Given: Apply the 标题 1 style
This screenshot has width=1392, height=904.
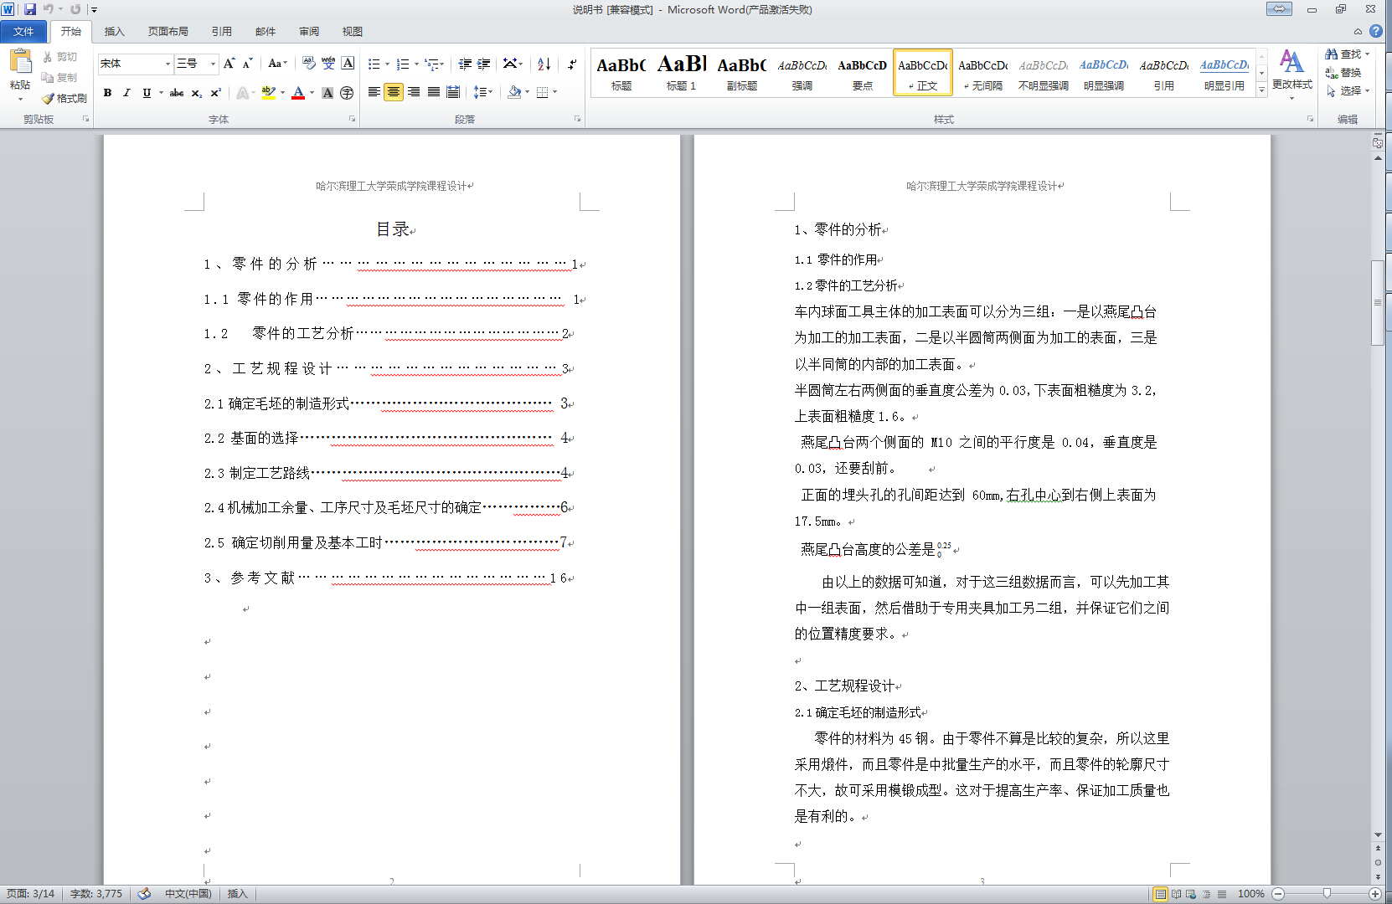Looking at the screenshot, I should [x=681, y=73].
